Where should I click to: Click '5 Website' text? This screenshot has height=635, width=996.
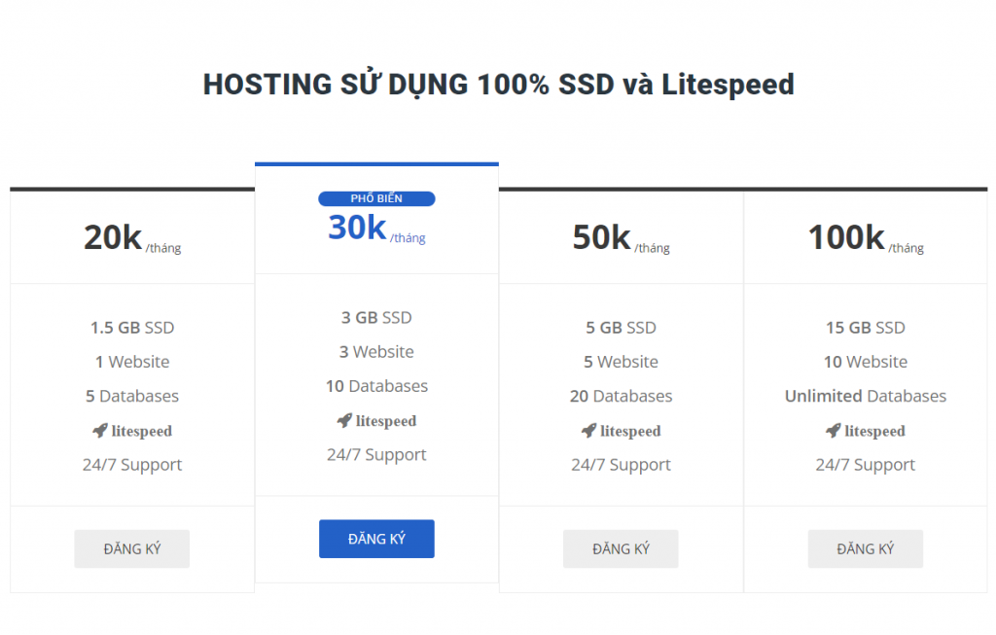click(x=621, y=362)
